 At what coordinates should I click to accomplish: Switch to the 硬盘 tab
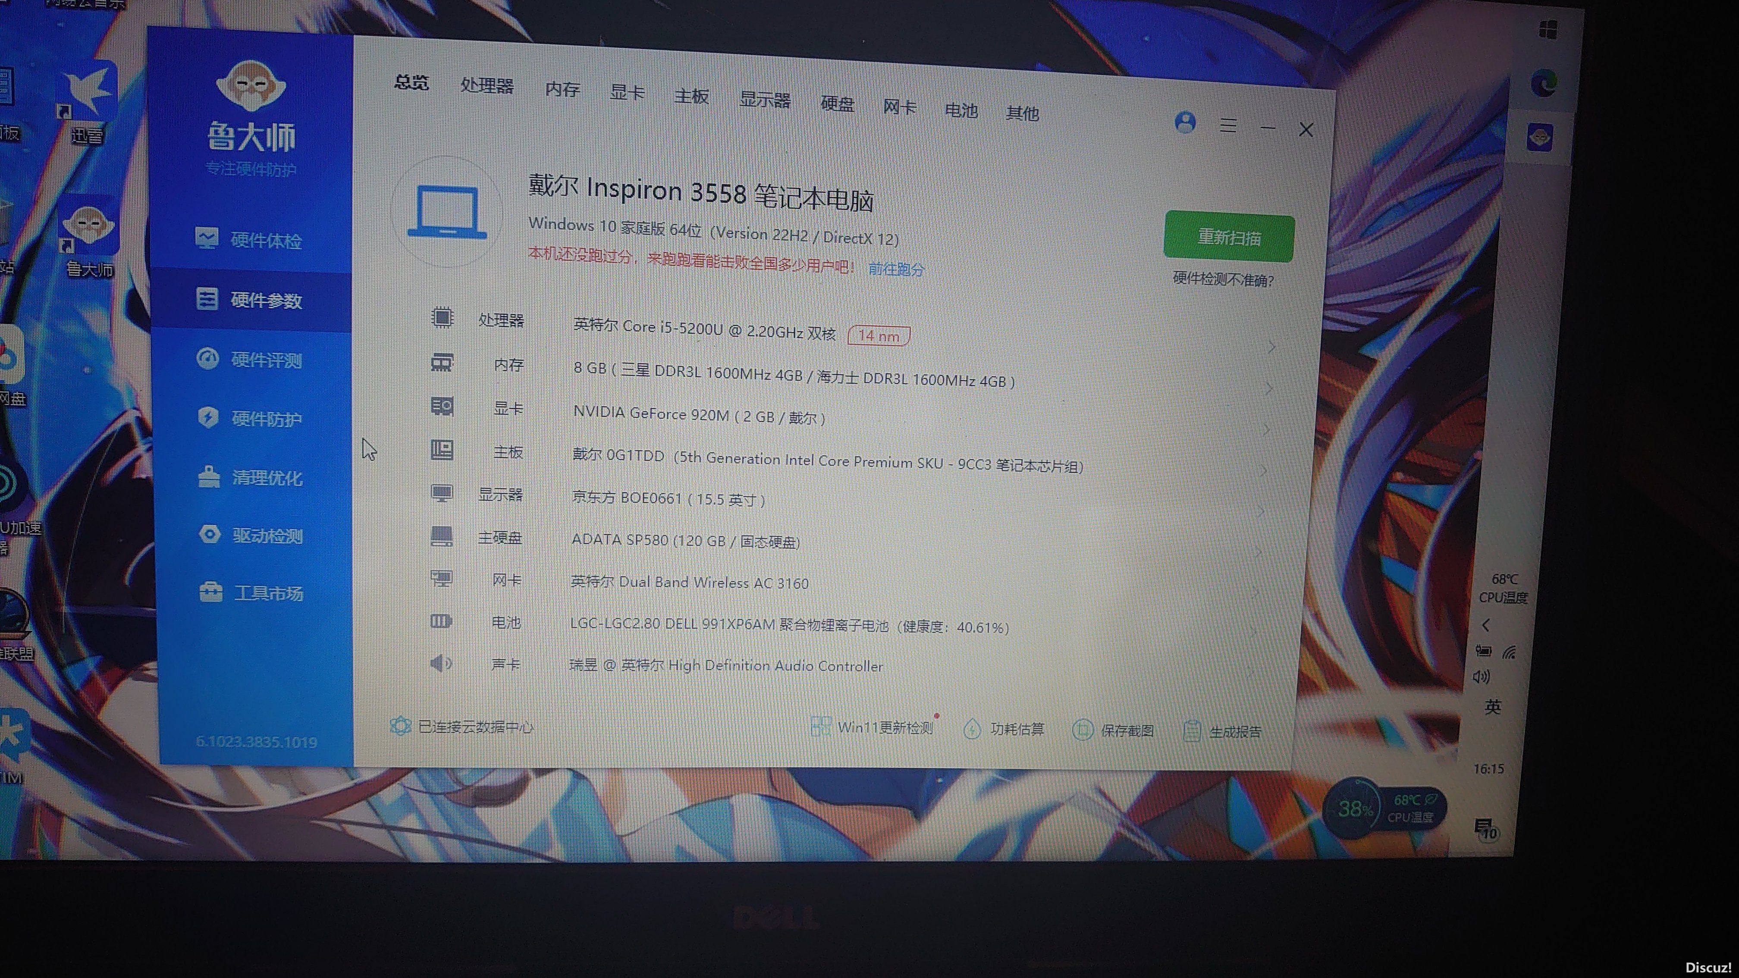tap(837, 104)
